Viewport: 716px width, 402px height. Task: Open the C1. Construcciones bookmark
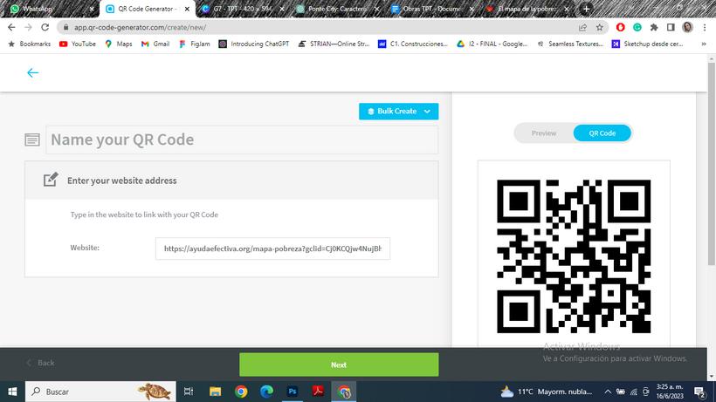click(x=413, y=44)
